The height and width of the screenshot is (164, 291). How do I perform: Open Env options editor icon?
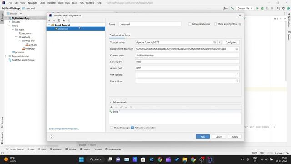click(236, 81)
